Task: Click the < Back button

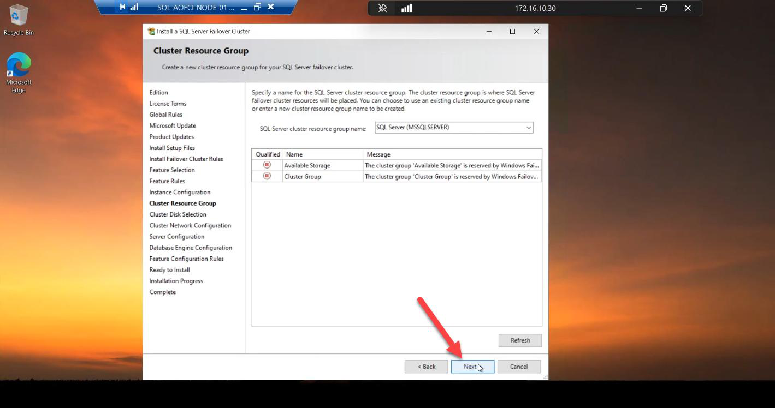Action: [427, 367]
